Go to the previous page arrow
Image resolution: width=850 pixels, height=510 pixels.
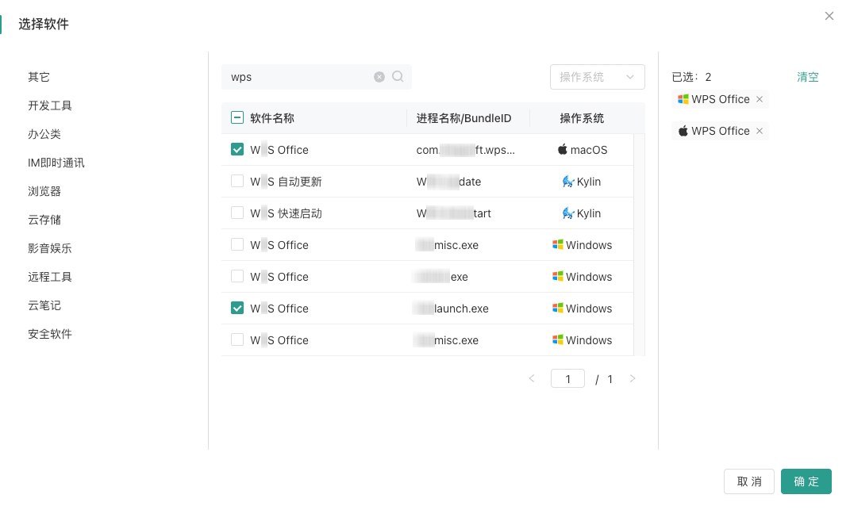(532, 379)
